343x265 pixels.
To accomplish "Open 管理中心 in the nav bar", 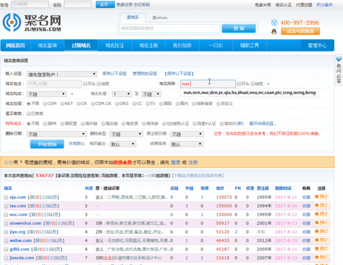I will click(317, 46).
